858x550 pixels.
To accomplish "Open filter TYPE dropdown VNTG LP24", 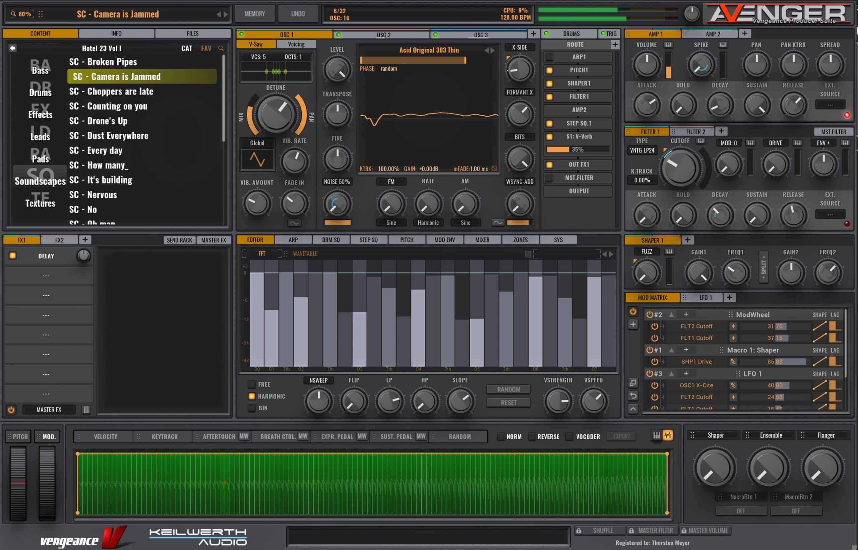I will (x=642, y=150).
